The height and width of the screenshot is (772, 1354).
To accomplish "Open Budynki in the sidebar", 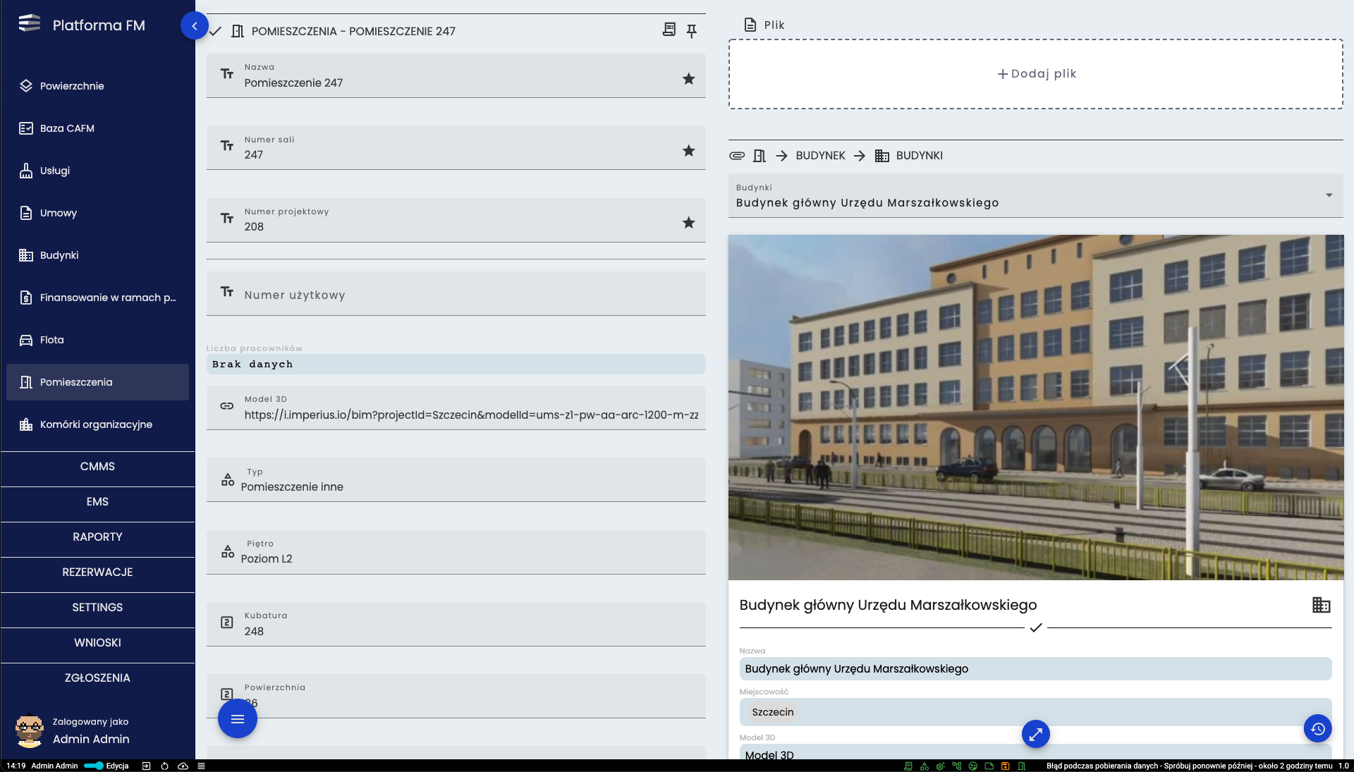I will 97,255.
